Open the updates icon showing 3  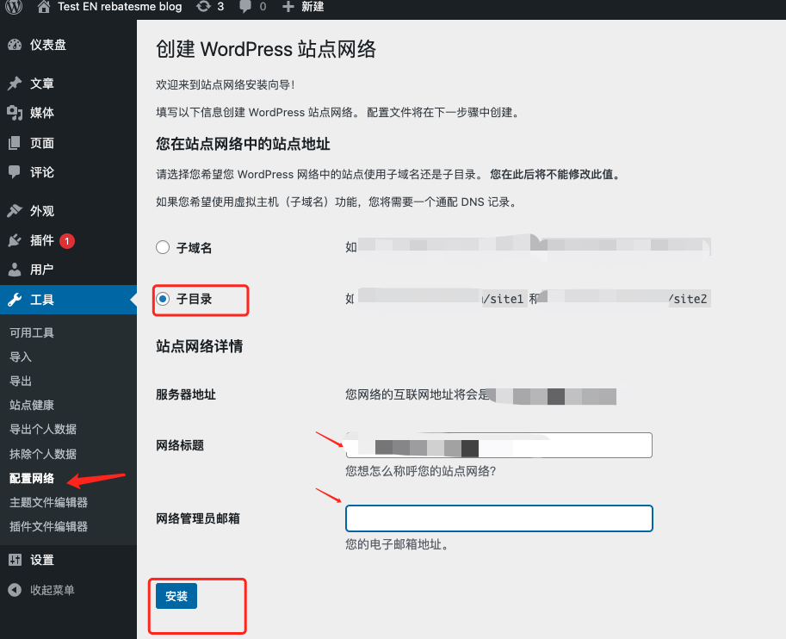click(203, 7)
